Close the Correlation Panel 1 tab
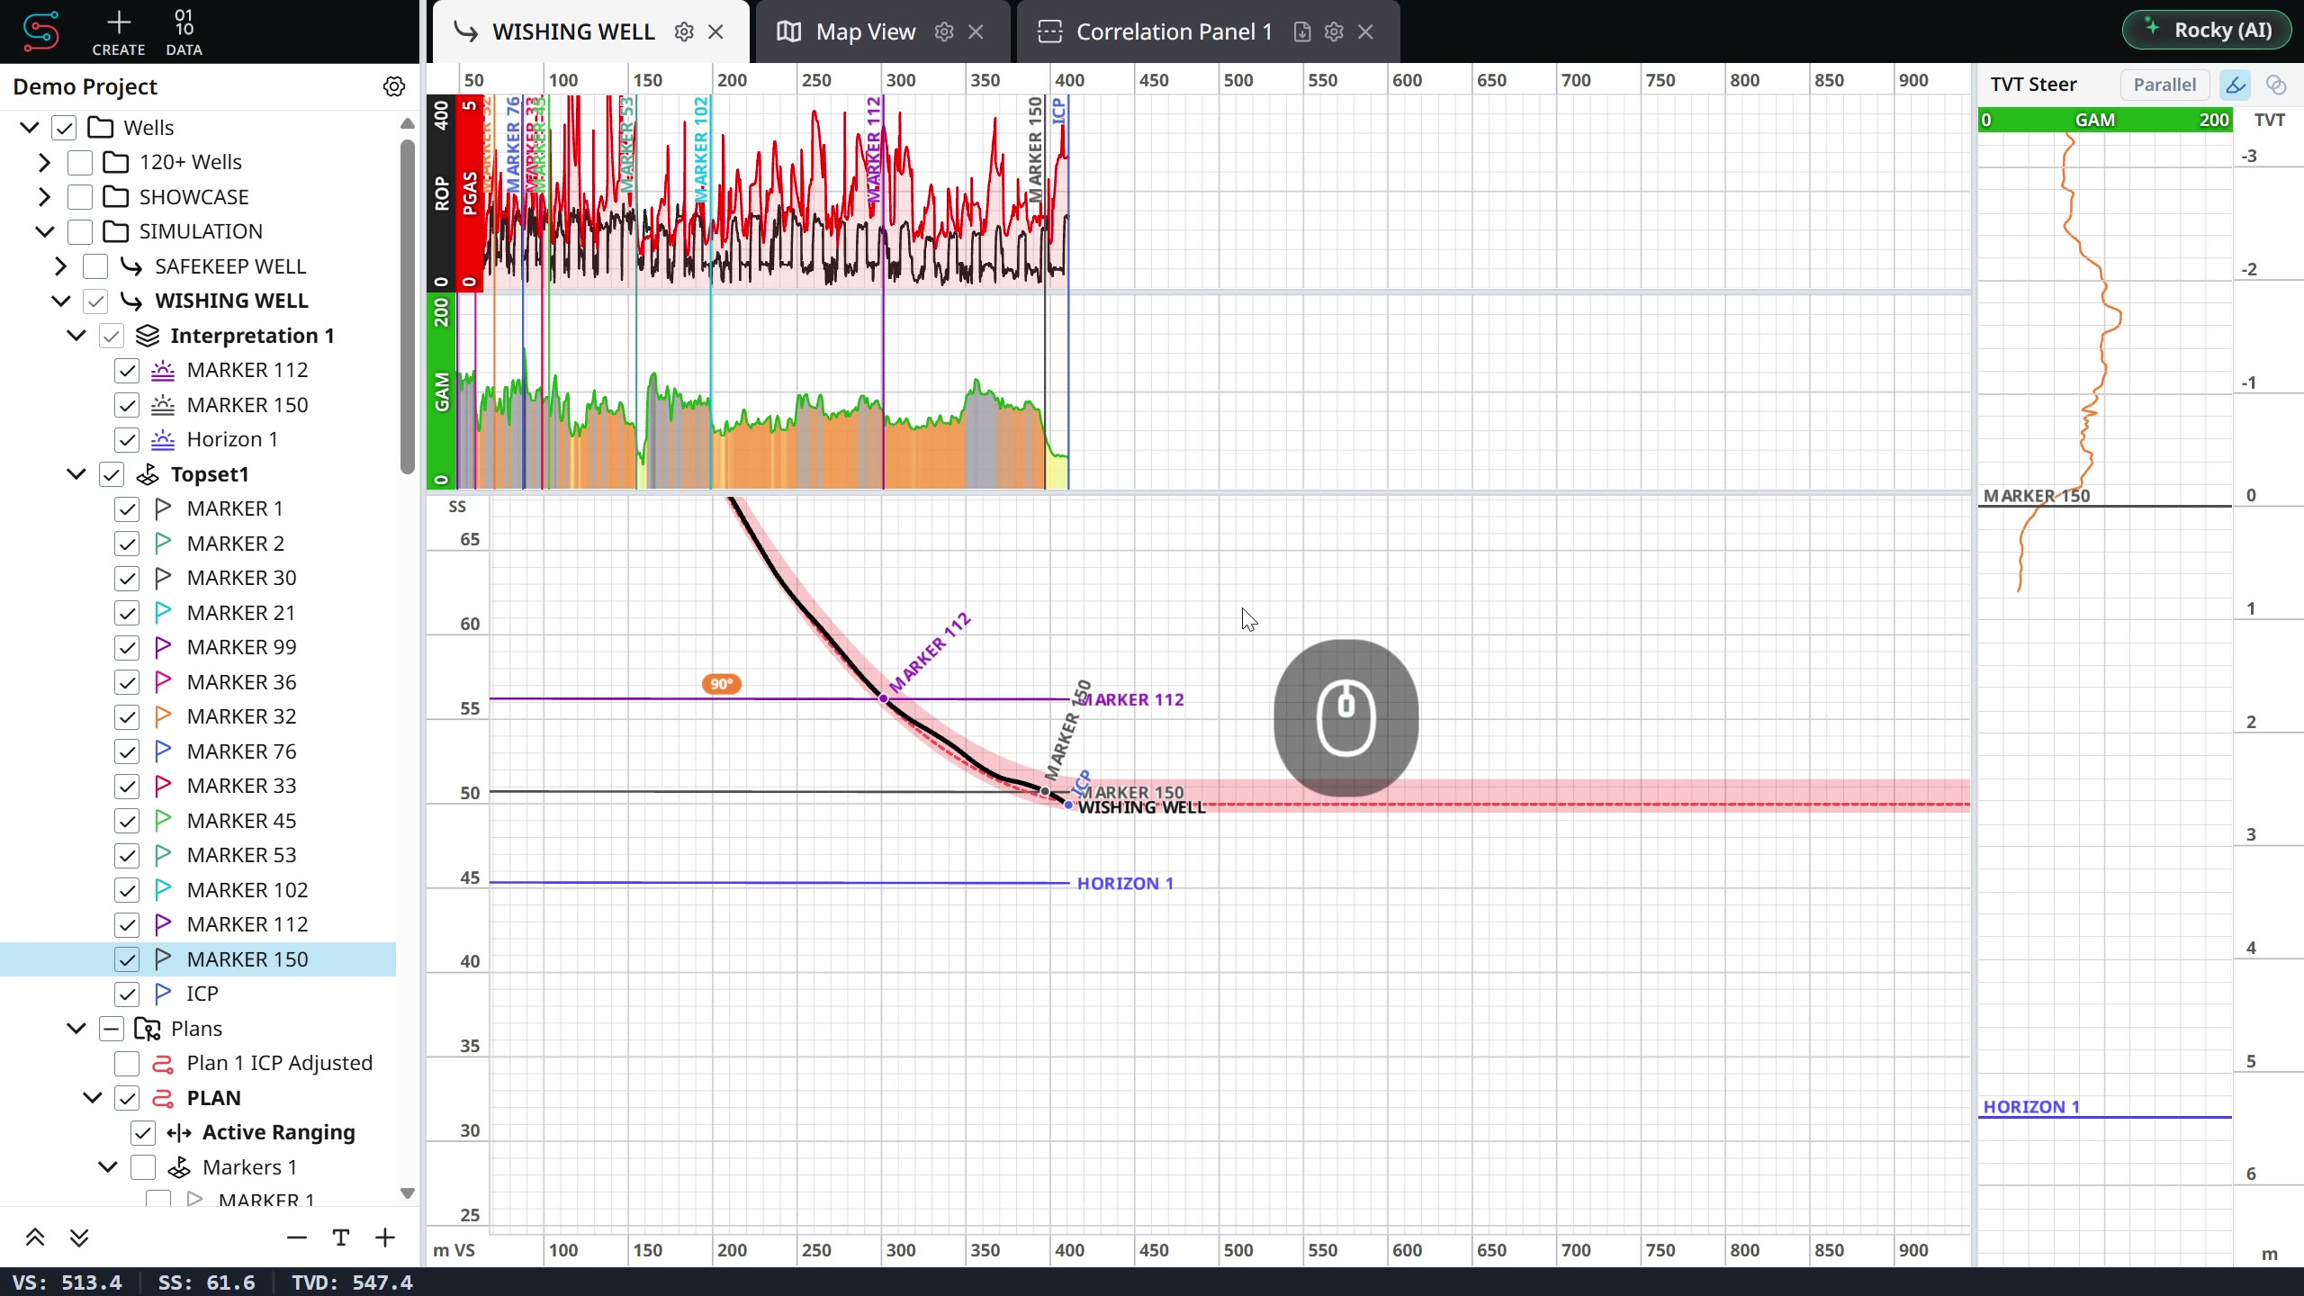 point(1366,32)
